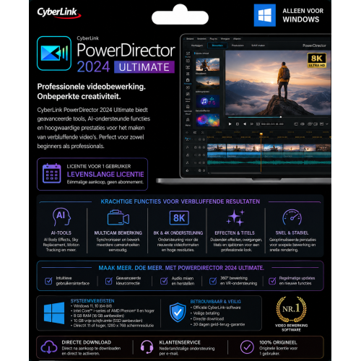Click the bottom icon in the editor sidebar
The height and width of the screenshot is (361, 361).
(188, 121)
